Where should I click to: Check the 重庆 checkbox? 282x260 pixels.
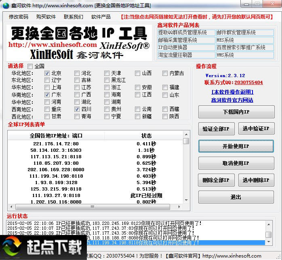coord(47,109)
